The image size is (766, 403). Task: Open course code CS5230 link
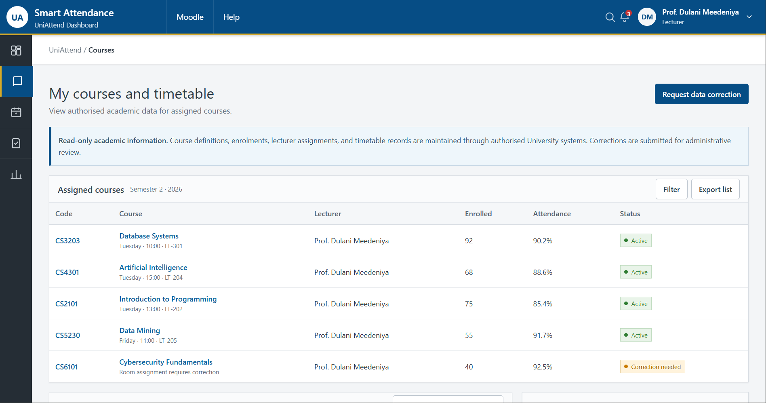pos(67,335)
